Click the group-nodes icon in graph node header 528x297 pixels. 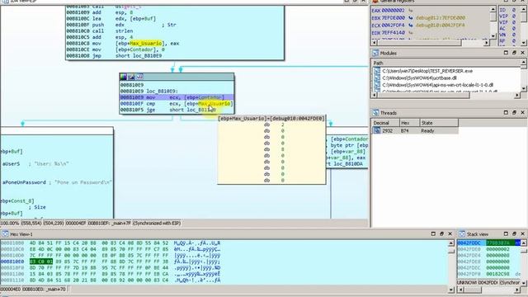(x=139, y=77)
